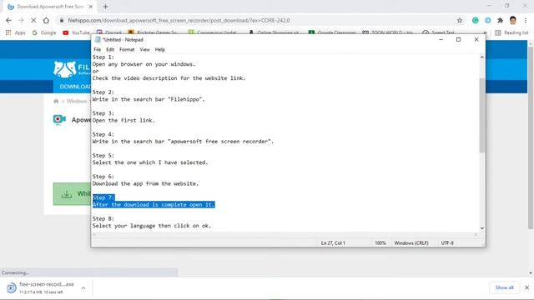Open Chrome's three-dot menu

(526, 20)
